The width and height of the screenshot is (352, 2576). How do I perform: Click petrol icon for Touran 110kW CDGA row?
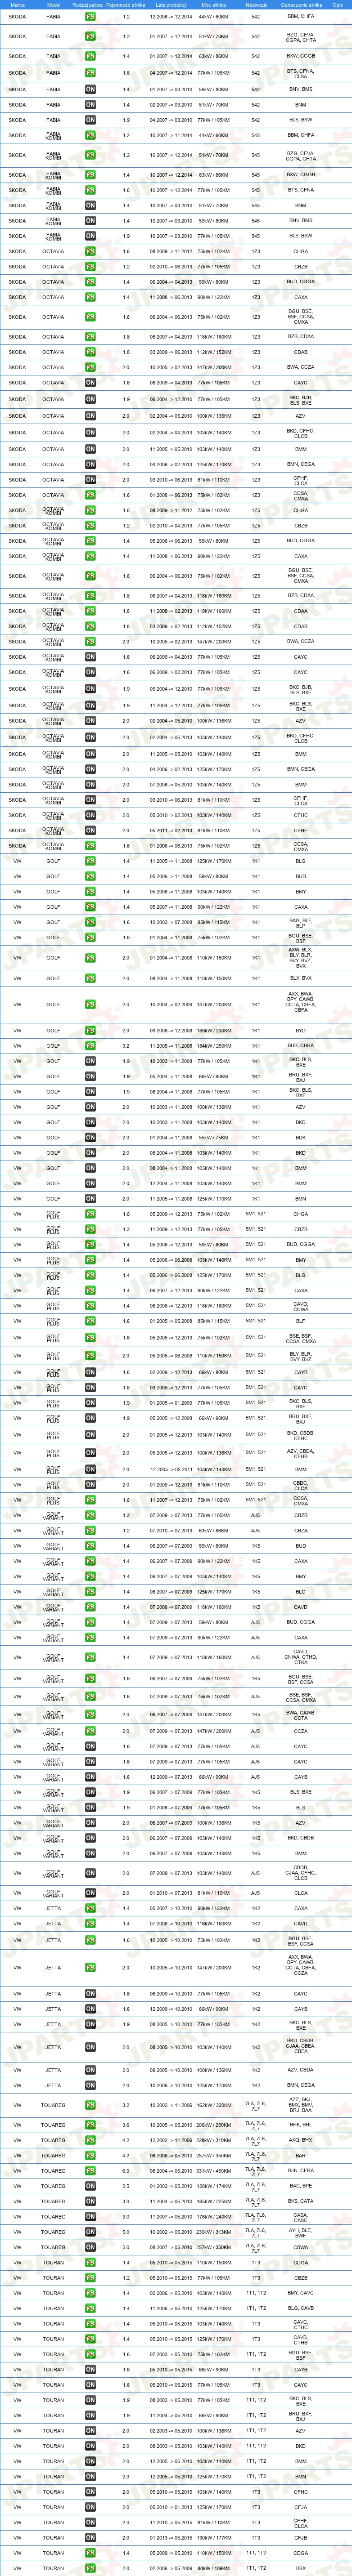tap(90, 2262)
